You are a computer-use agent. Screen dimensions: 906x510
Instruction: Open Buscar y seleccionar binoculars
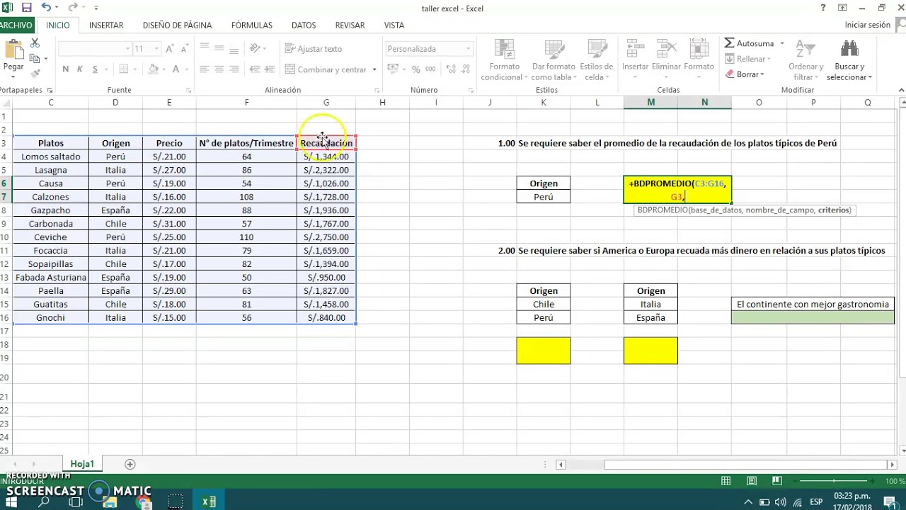click(849, 60)
